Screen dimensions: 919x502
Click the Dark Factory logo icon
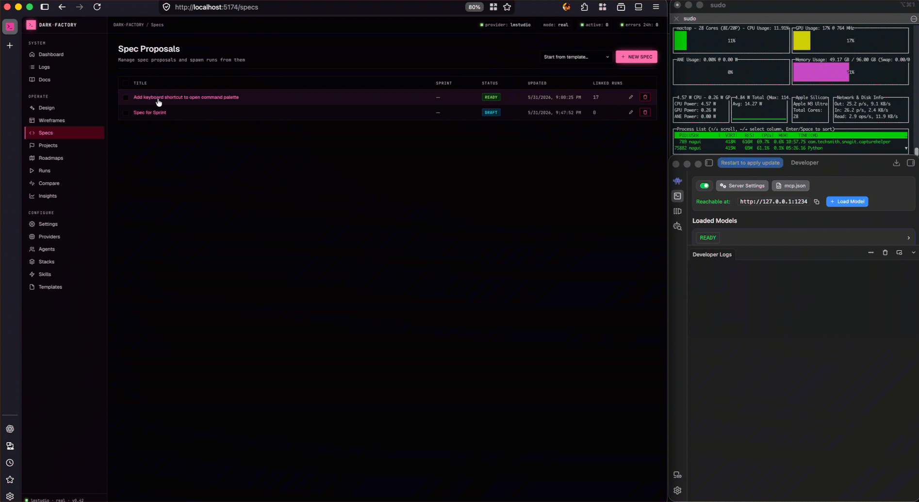tap(31, 25)
